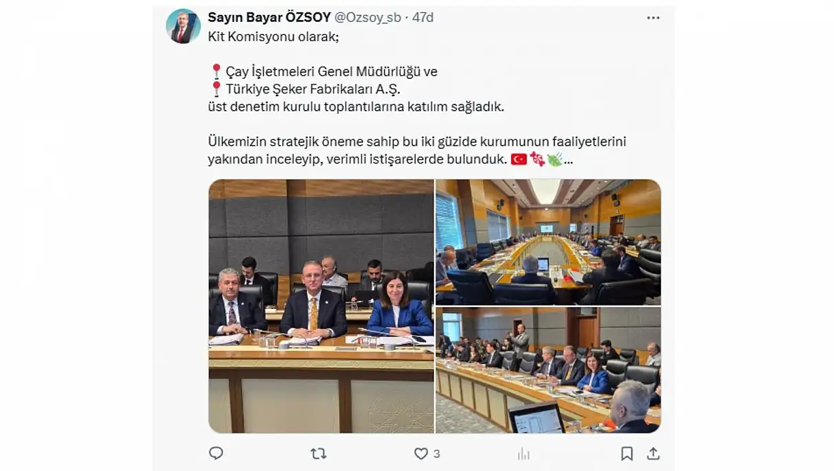This screenshot has width=834, height=471.
Task: View tweet analytics bar chart icon
Action: pyautogui.click(x=523, y=453)
